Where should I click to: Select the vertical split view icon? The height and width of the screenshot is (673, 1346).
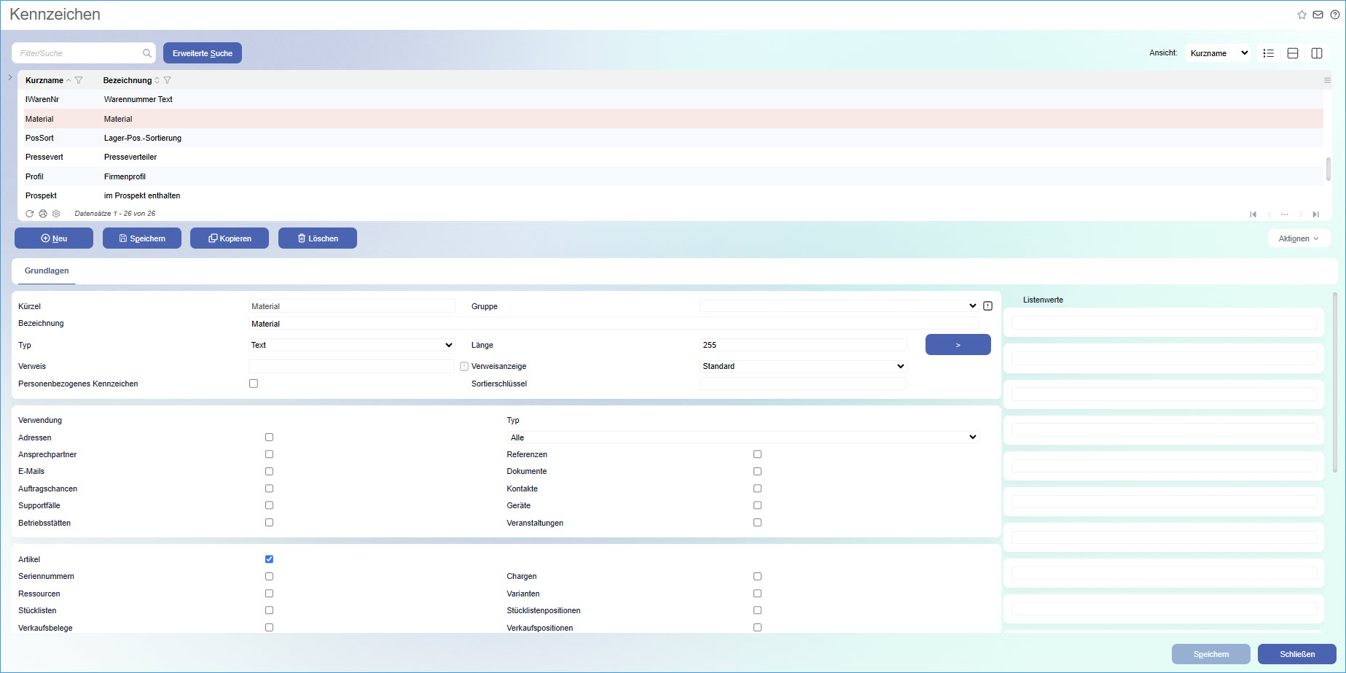(x=1316, y=53)
